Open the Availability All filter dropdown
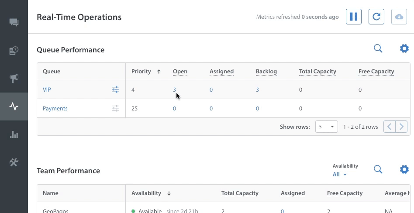Viewport: 414px width, 213px height. tap(340, 174)
